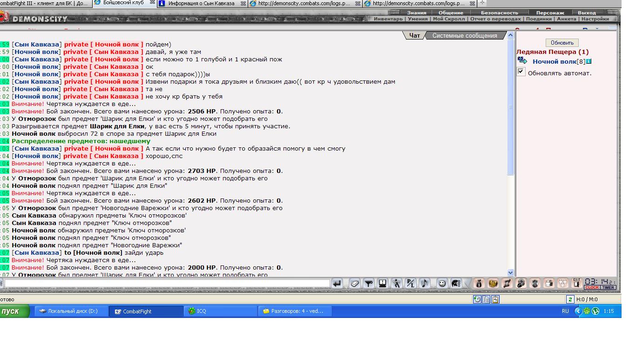Open the chat filter funnel icon

(369, 283)
